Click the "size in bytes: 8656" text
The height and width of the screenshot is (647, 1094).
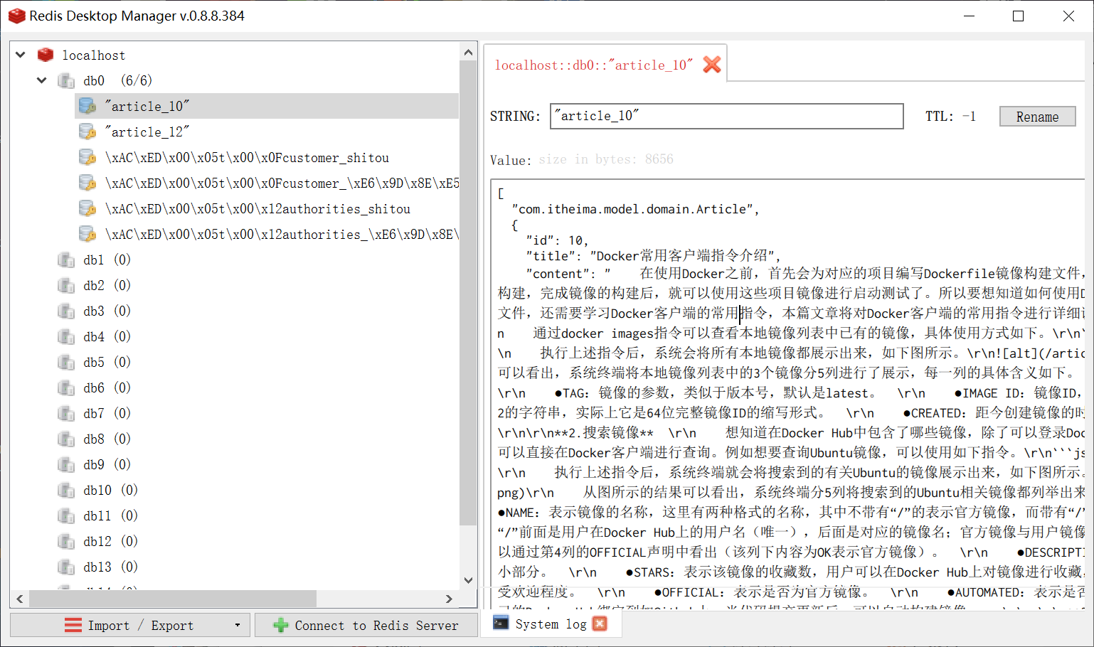(x=605, y=159)
